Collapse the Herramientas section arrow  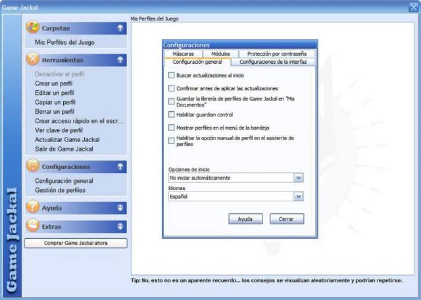120,60
